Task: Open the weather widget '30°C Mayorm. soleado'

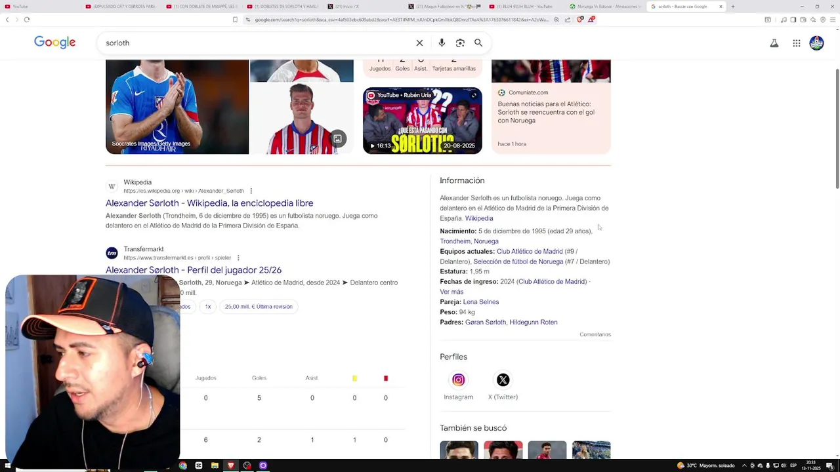Action: click(706, 465)
